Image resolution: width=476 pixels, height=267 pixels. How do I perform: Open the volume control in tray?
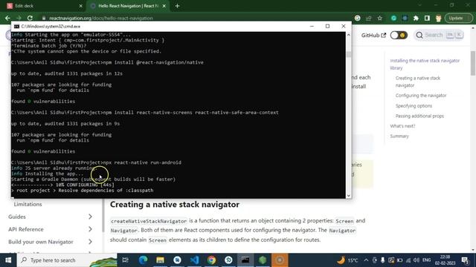point(416,260)
